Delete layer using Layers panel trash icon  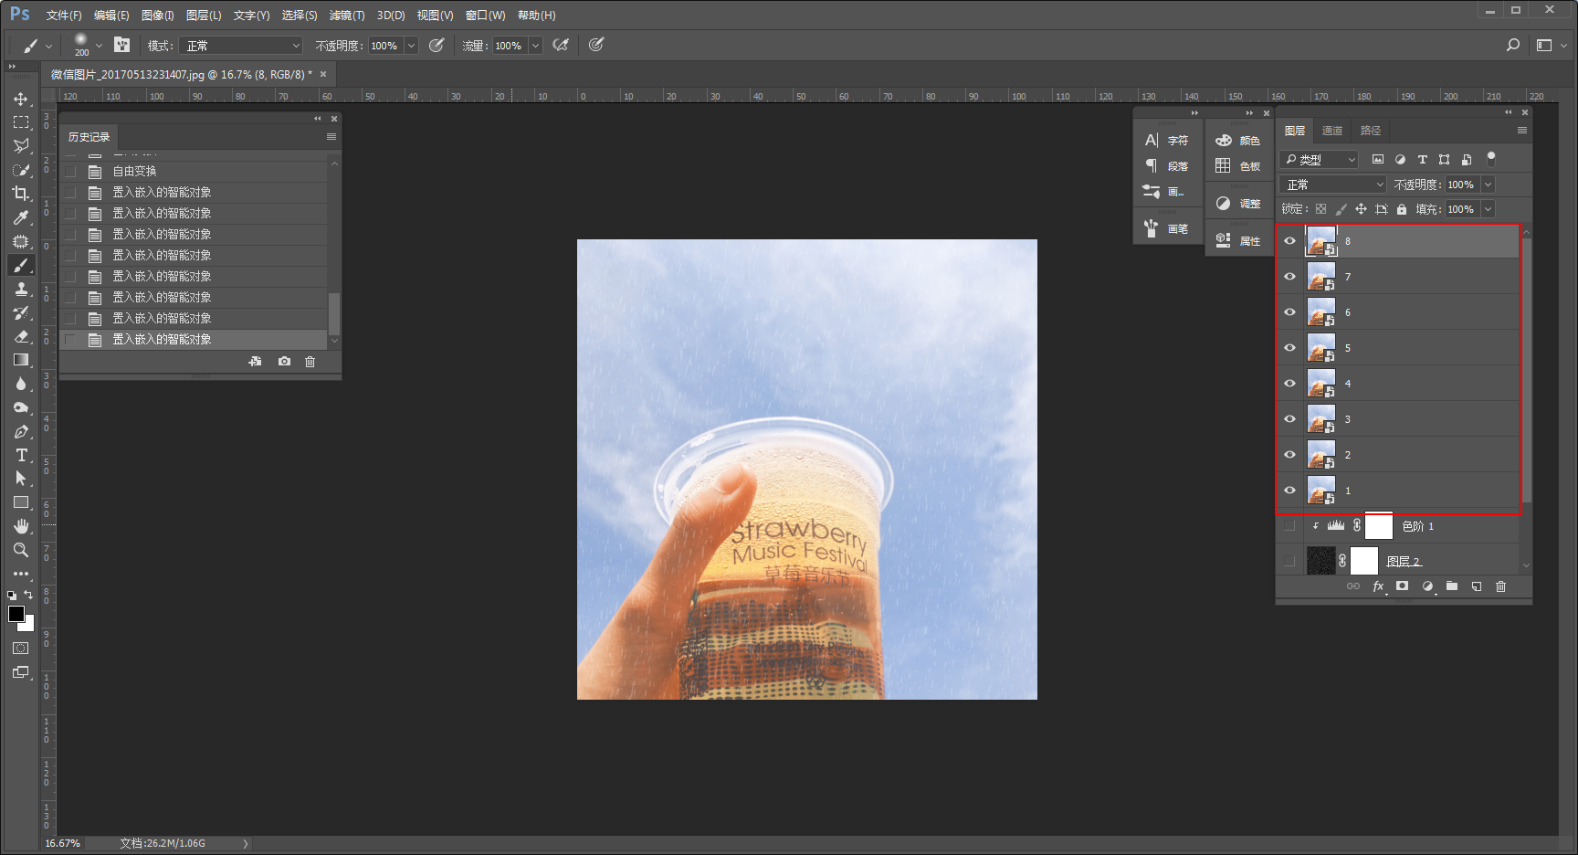tap(1501, 586)
